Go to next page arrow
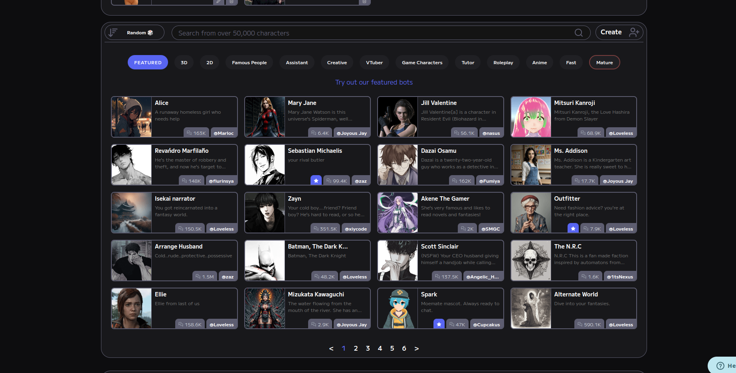 [417, 349]
